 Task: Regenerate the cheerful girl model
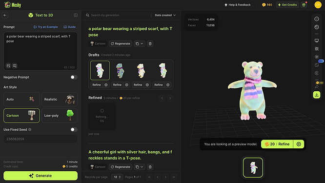point(121,167)
